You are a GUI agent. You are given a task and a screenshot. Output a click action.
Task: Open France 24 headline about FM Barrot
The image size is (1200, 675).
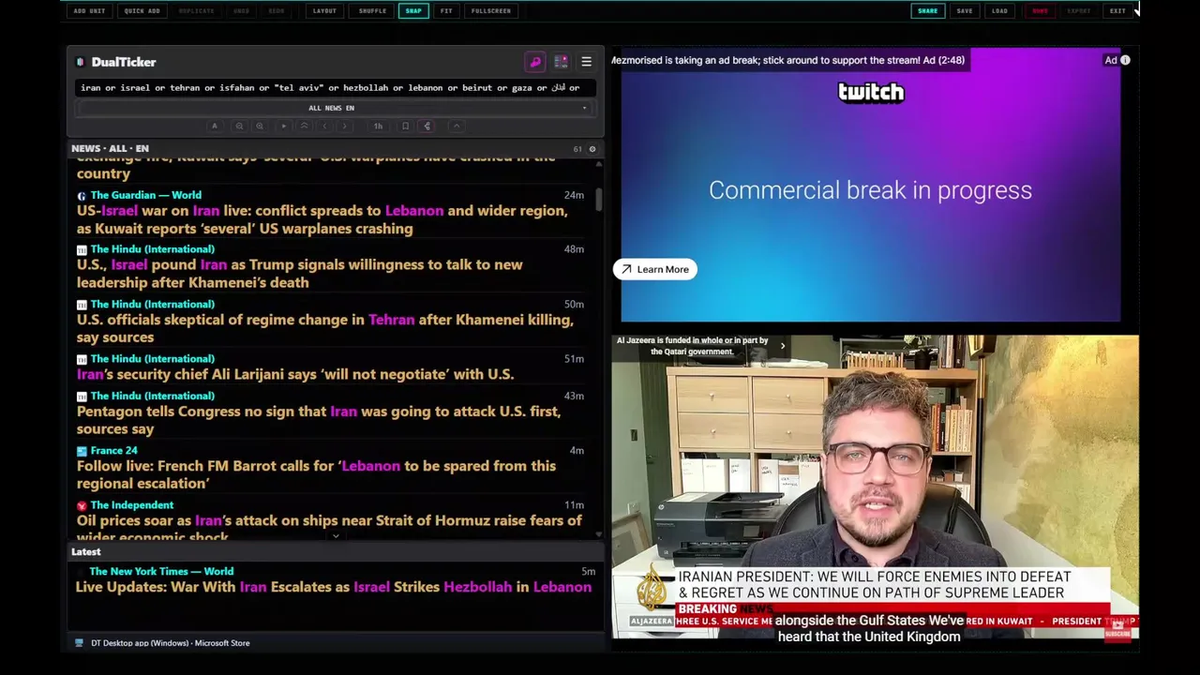click(x=317, y=474)
